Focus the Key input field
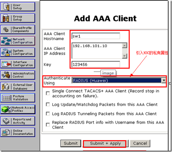 coord(96,64)
